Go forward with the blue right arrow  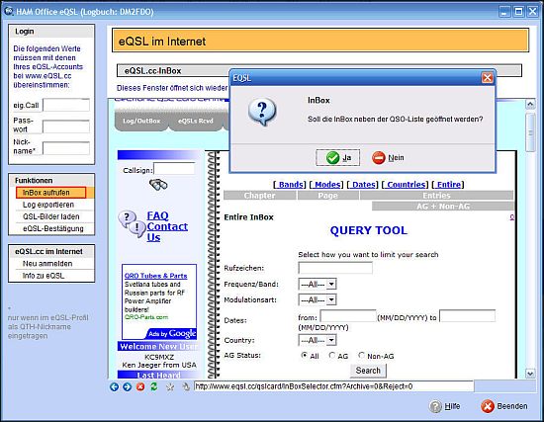coord(128,386)
